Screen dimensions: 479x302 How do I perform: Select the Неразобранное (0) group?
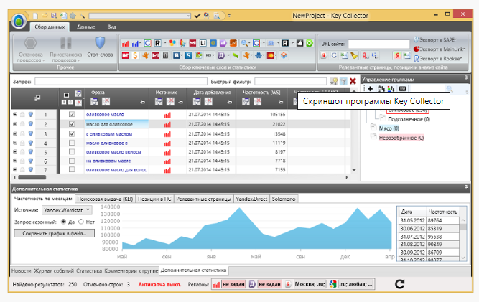(401, 138)
